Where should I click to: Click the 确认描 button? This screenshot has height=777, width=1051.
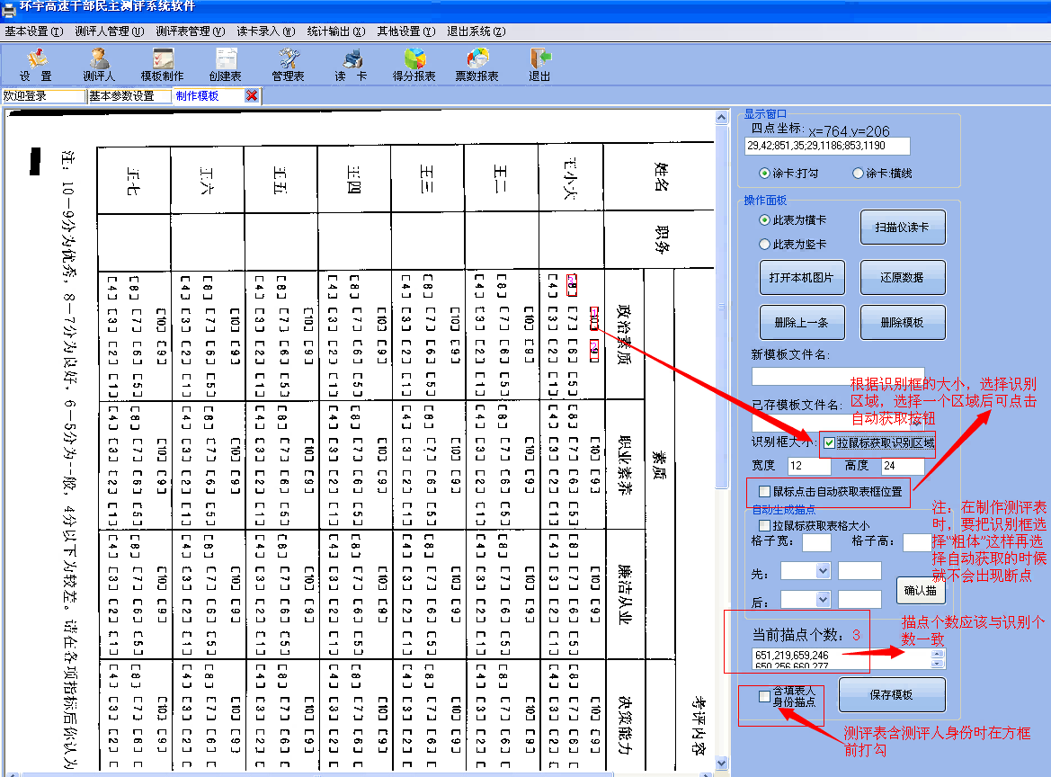click(x=921, y=590)
